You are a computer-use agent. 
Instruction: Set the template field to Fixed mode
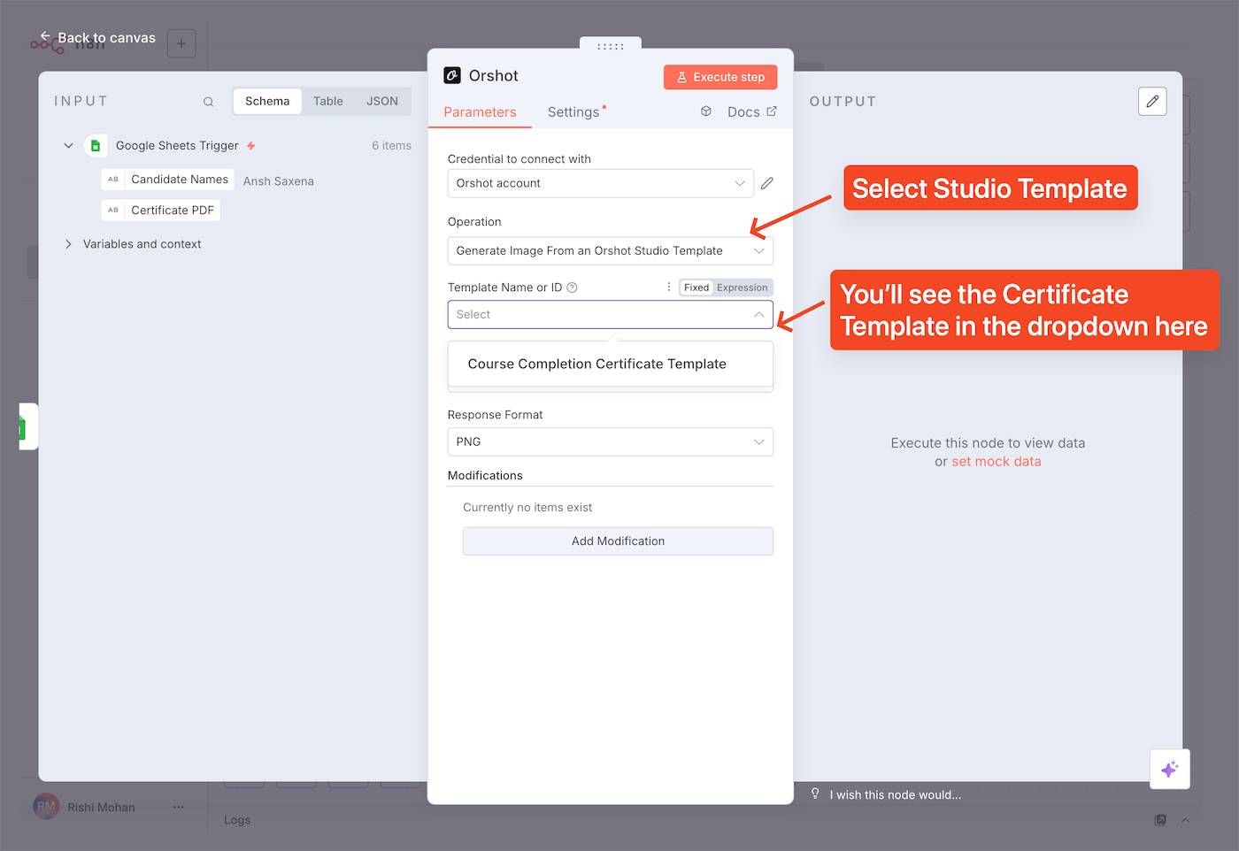pos(696,287)
